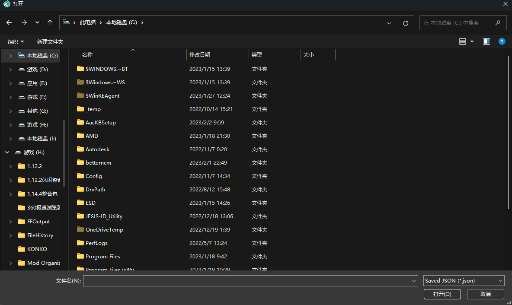512x305 pixels.
Task: Open address bar history dropdown
Action: (x=389, y=23)
